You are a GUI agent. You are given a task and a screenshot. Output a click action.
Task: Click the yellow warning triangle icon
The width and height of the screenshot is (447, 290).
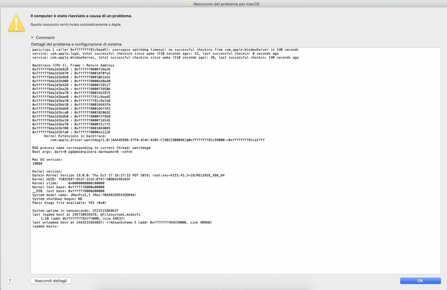coord(16,23)
